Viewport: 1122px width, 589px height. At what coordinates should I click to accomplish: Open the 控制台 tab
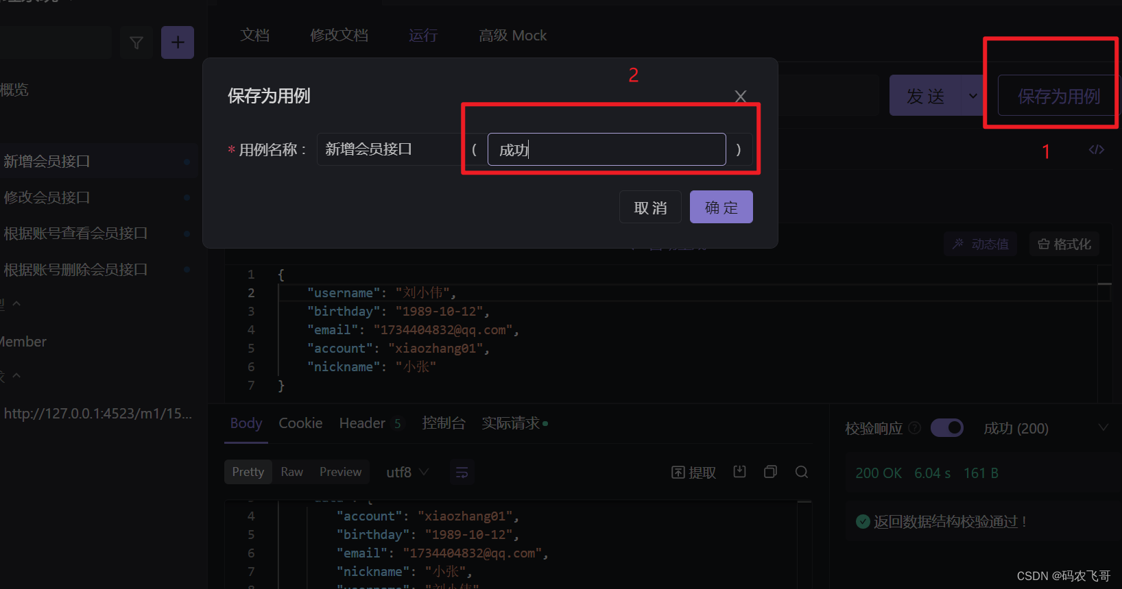(x=444, y=423)
